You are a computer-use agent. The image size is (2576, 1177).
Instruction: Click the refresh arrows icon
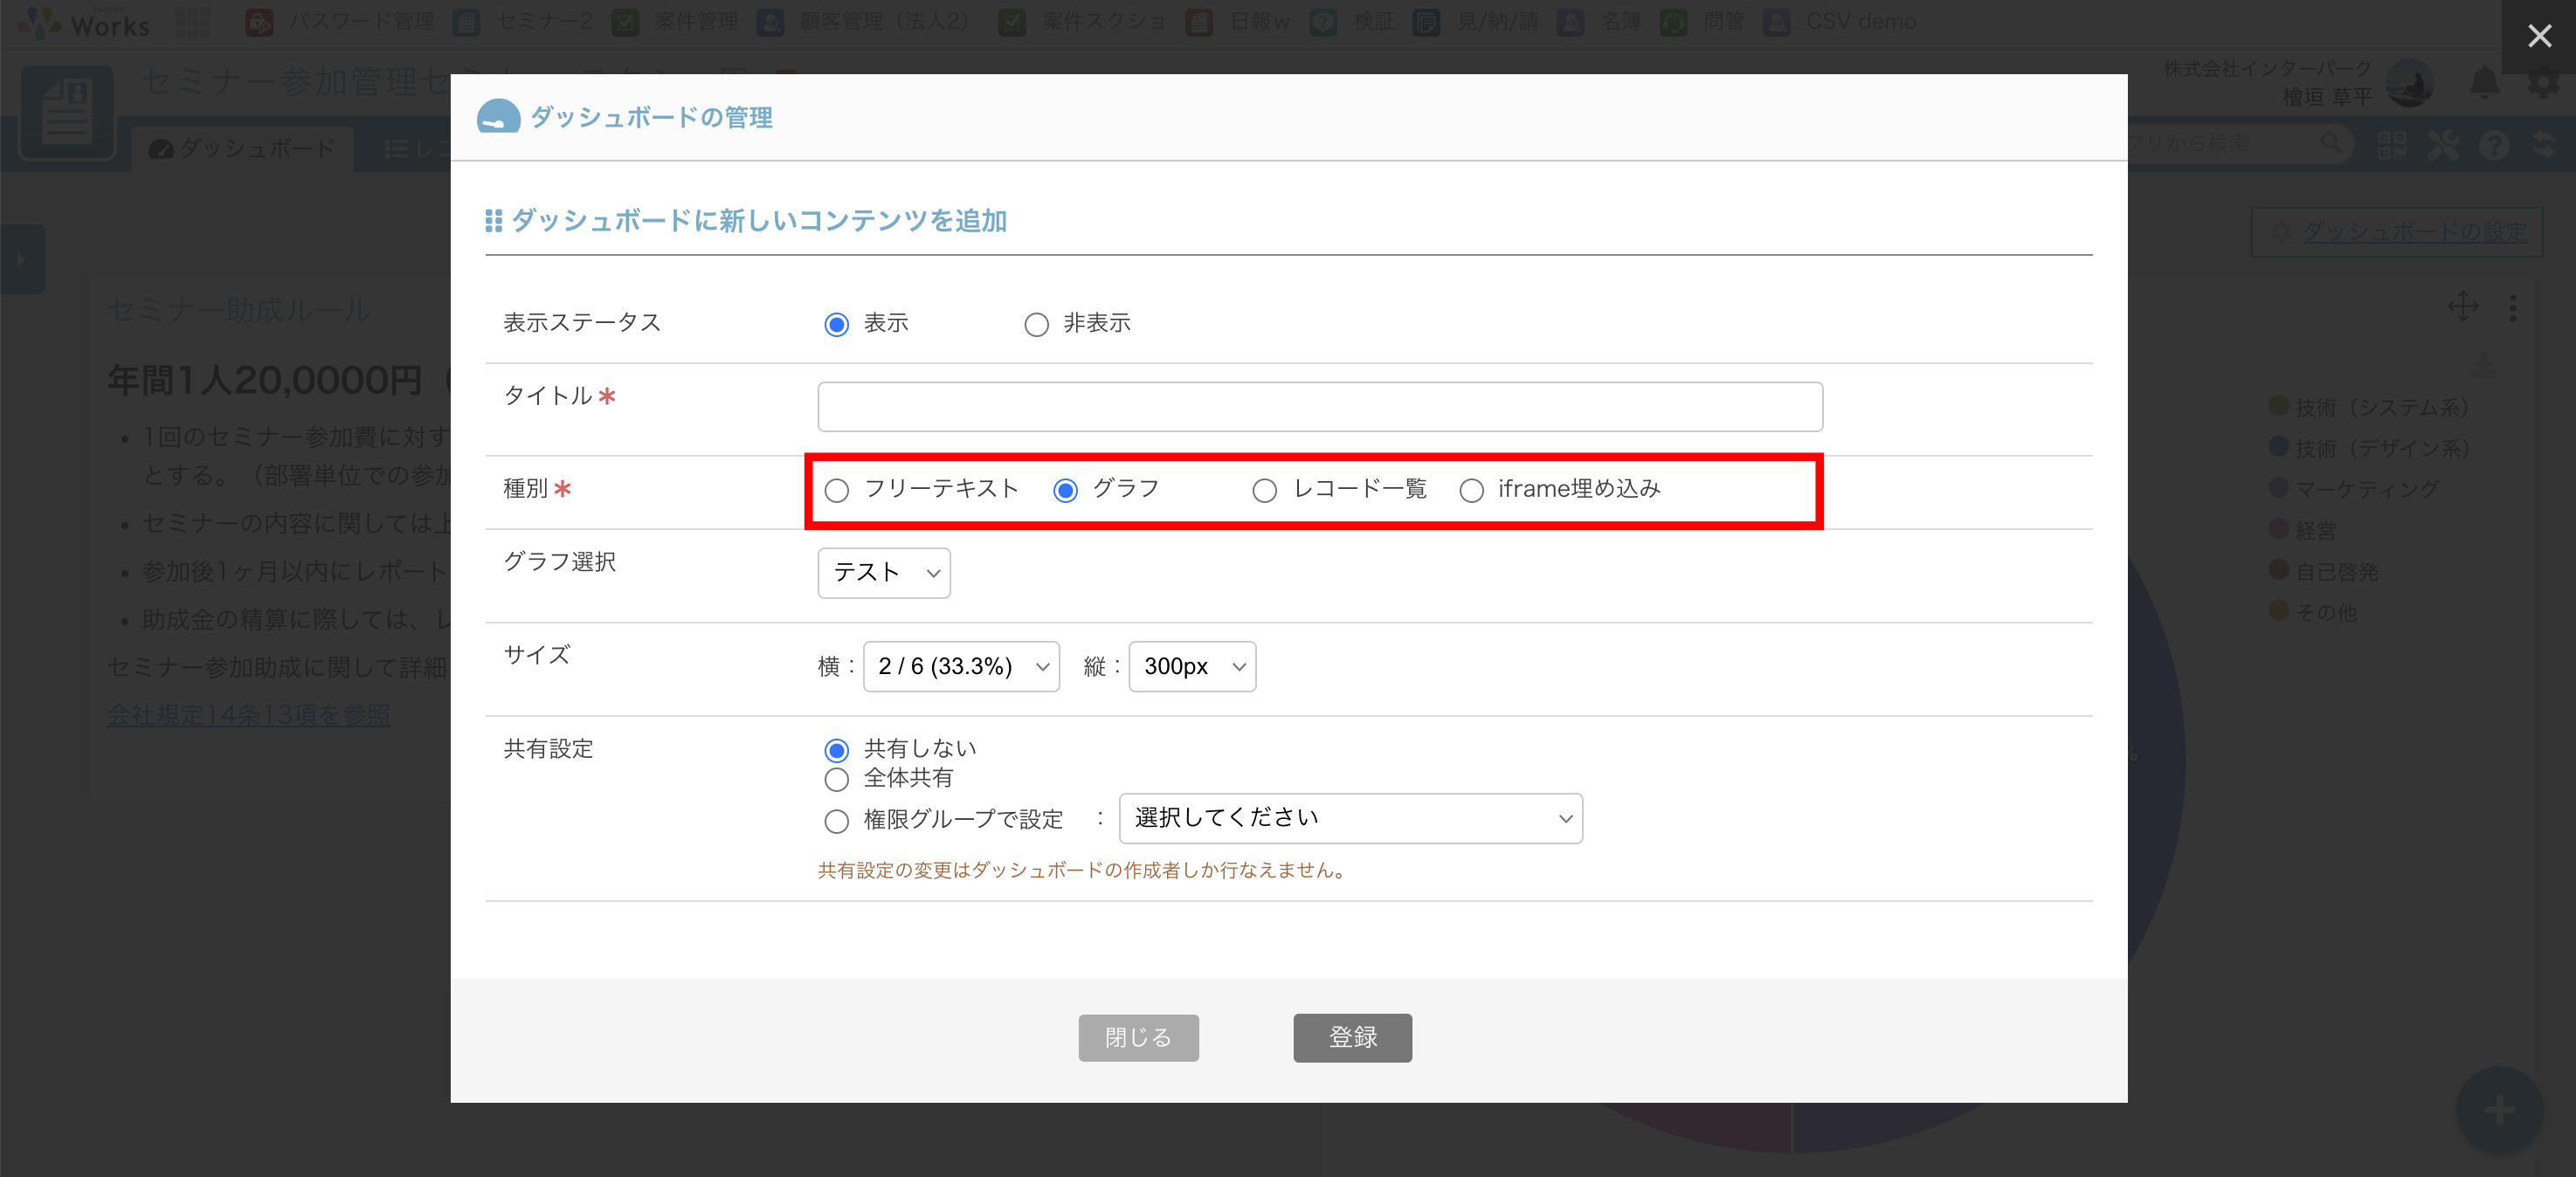(x=2544, y=145)
